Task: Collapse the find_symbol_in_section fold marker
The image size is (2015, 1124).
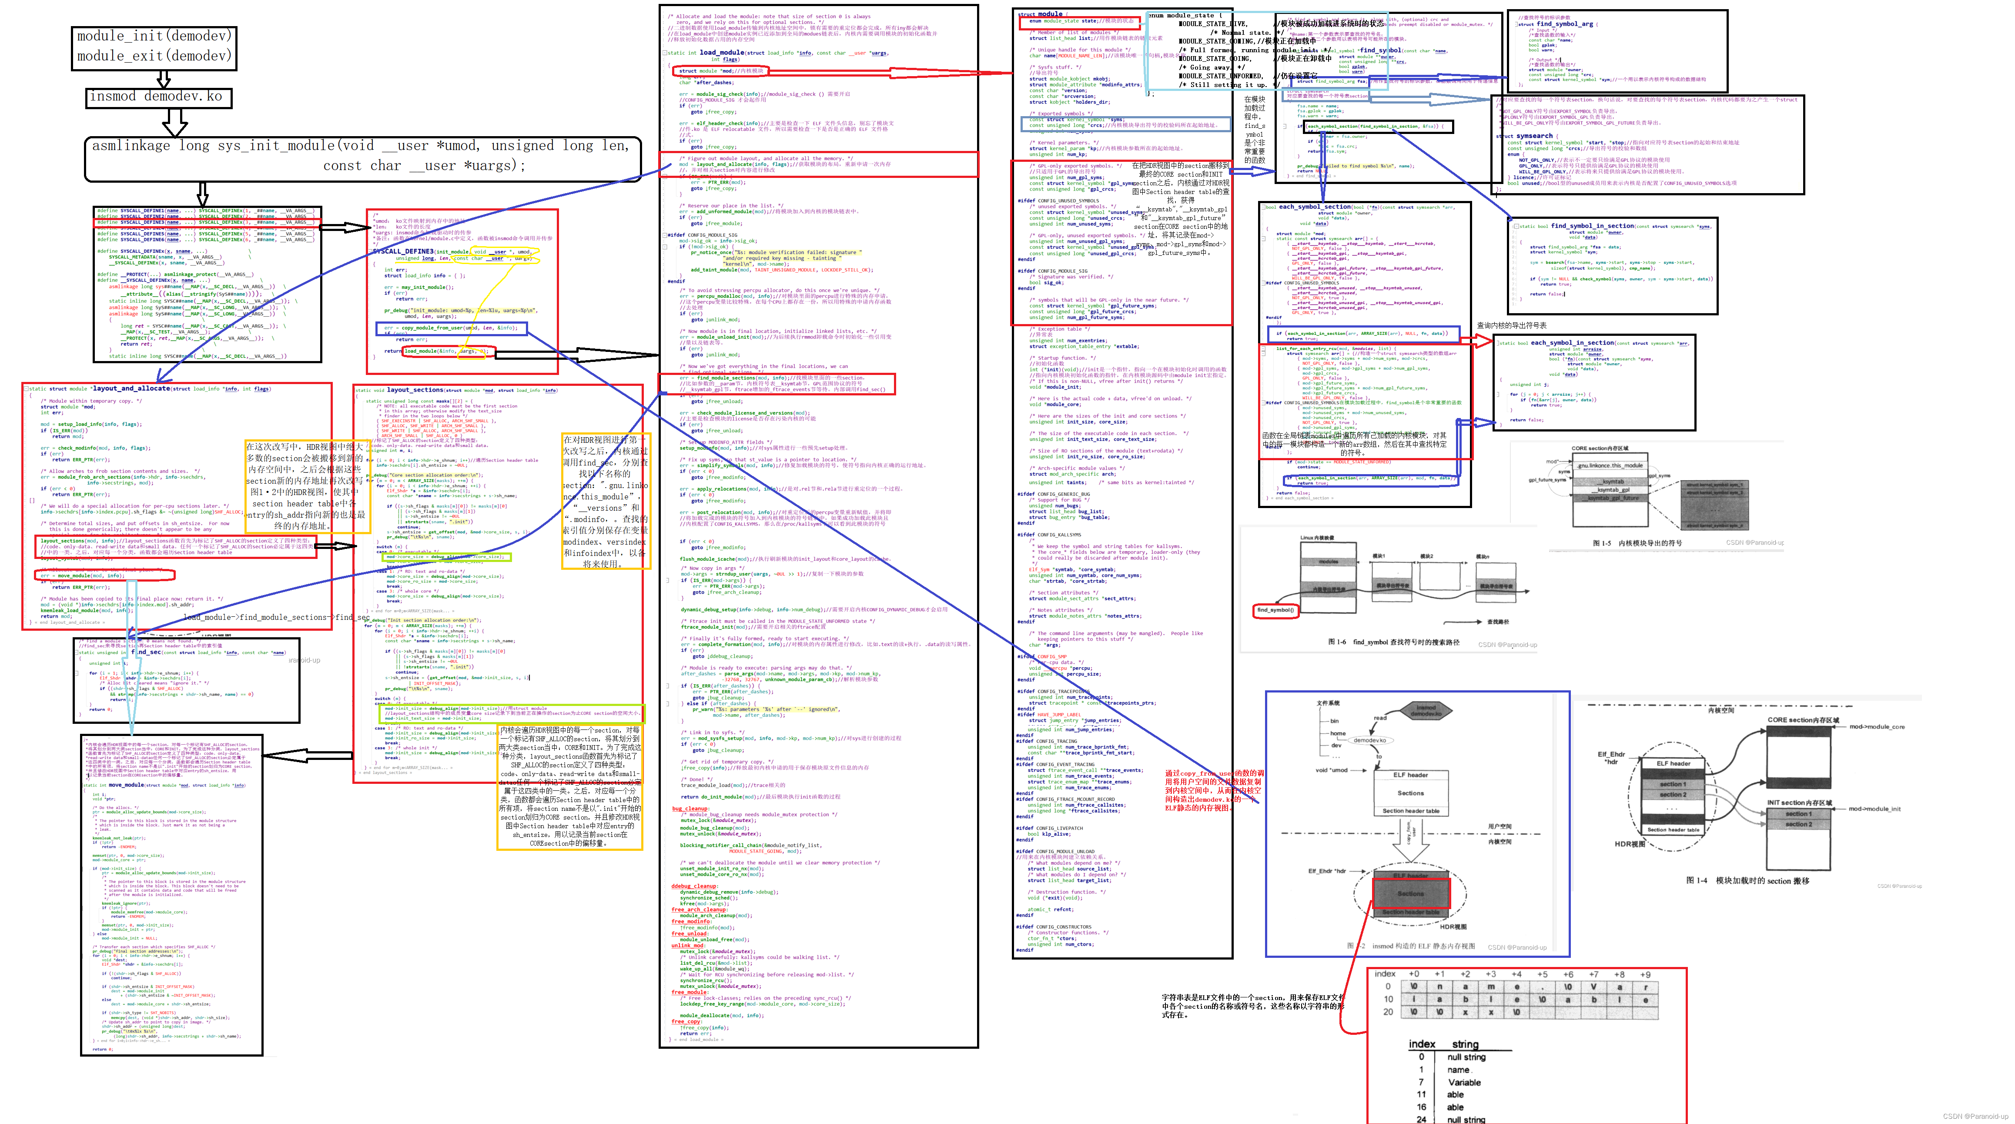Action: coord(1516,226)
